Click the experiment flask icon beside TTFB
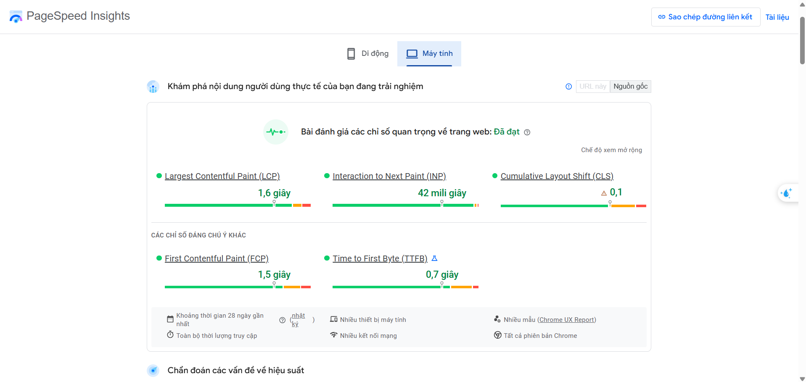This screenshot has height=382, width=806. coord(435,258)
